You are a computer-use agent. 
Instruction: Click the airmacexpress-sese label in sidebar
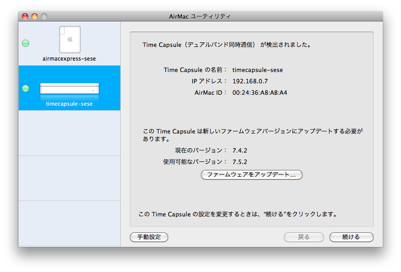[x=69, y=58]
